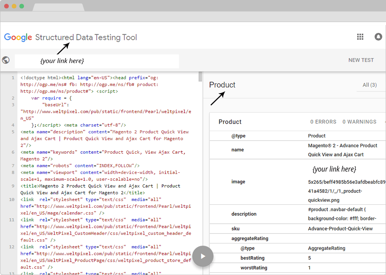Click the green maximize window dot
Screen dimensions: 386x275
coord(22,6)
